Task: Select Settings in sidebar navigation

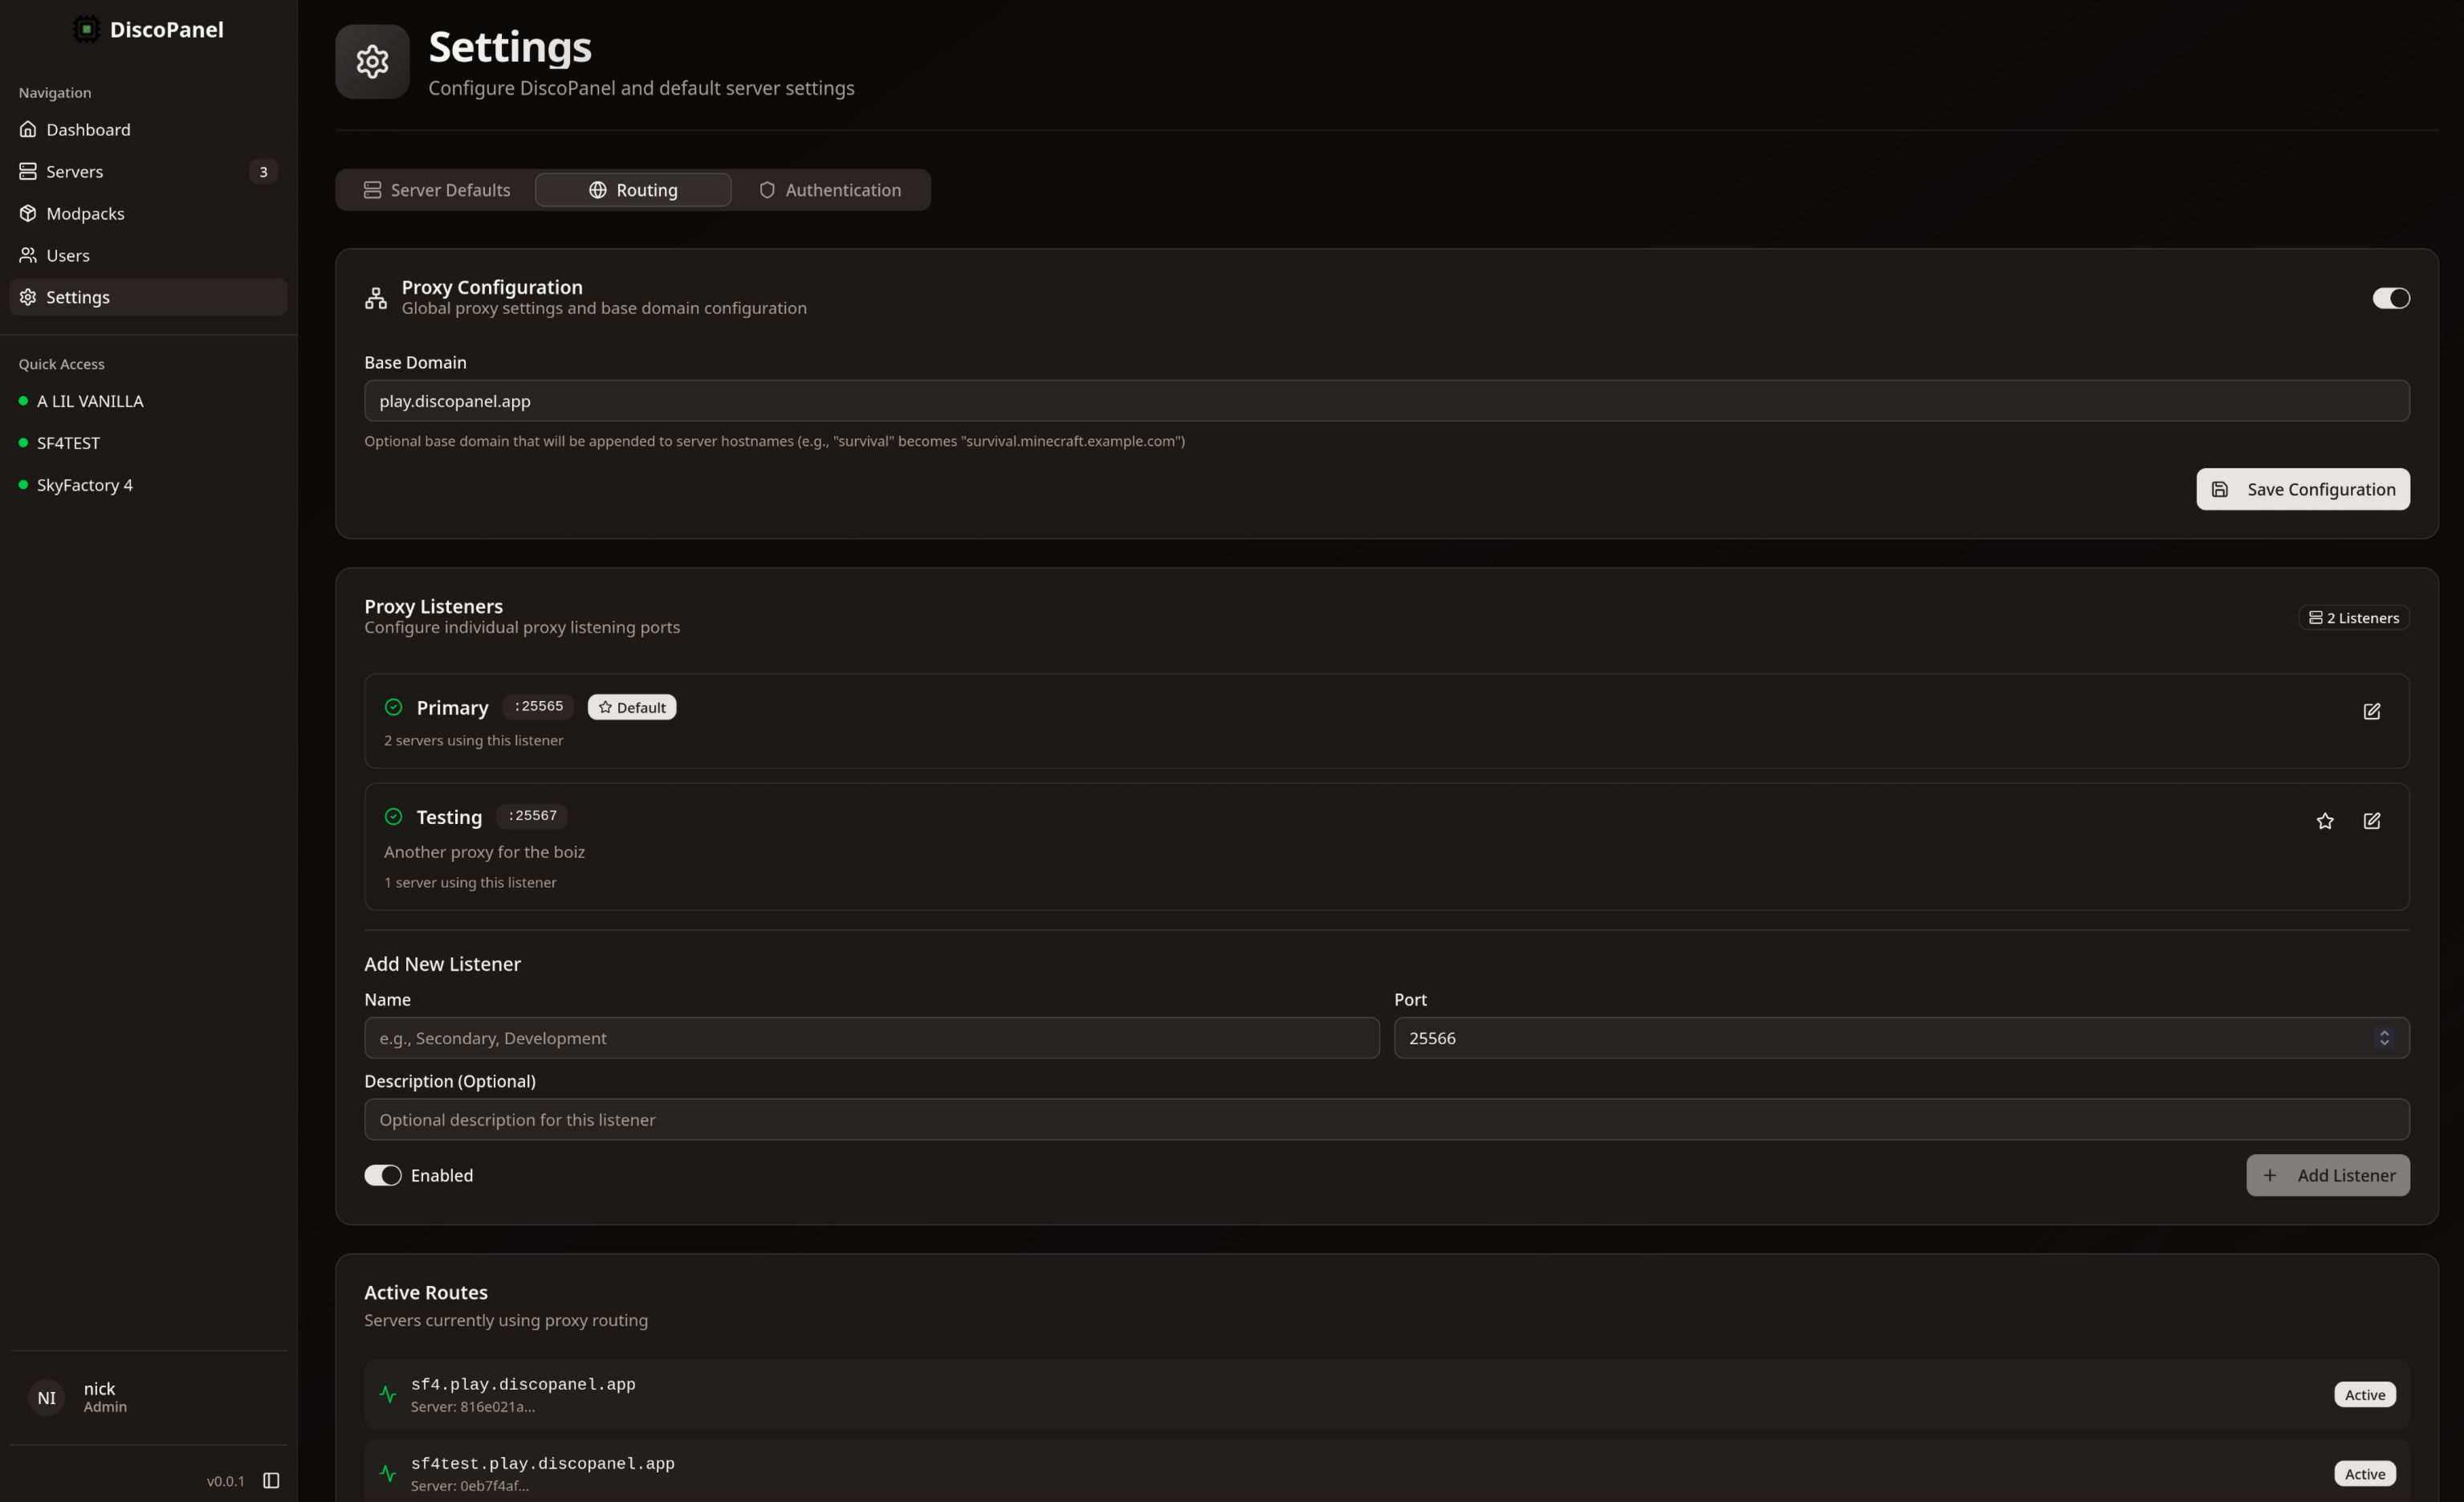Action: (x=148, y=297)
